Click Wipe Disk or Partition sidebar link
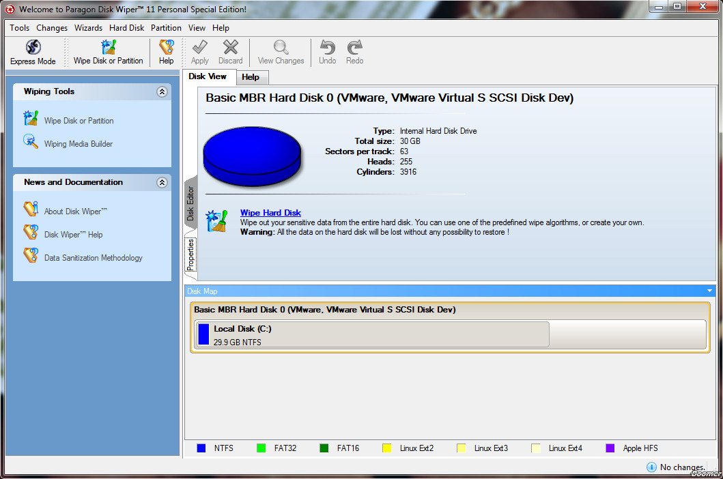Screen dimensions: 723x479 pos(79,121)
